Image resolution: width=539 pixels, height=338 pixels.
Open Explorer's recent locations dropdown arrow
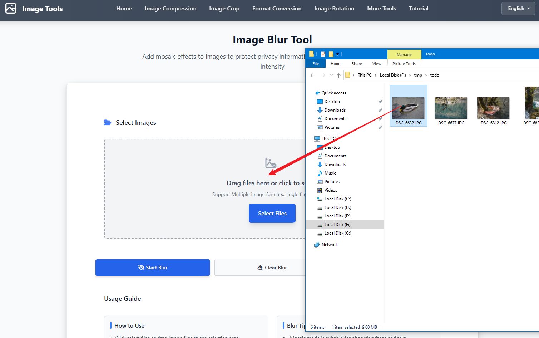331,75
